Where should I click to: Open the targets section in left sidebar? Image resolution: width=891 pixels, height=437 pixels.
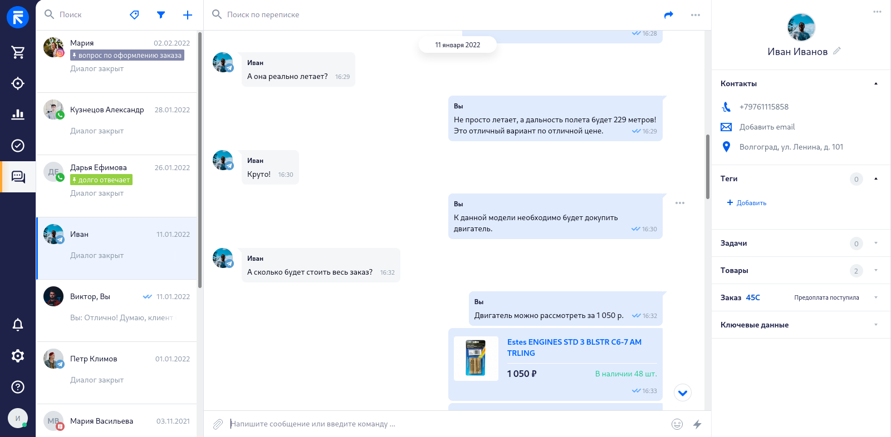point(18,83)
